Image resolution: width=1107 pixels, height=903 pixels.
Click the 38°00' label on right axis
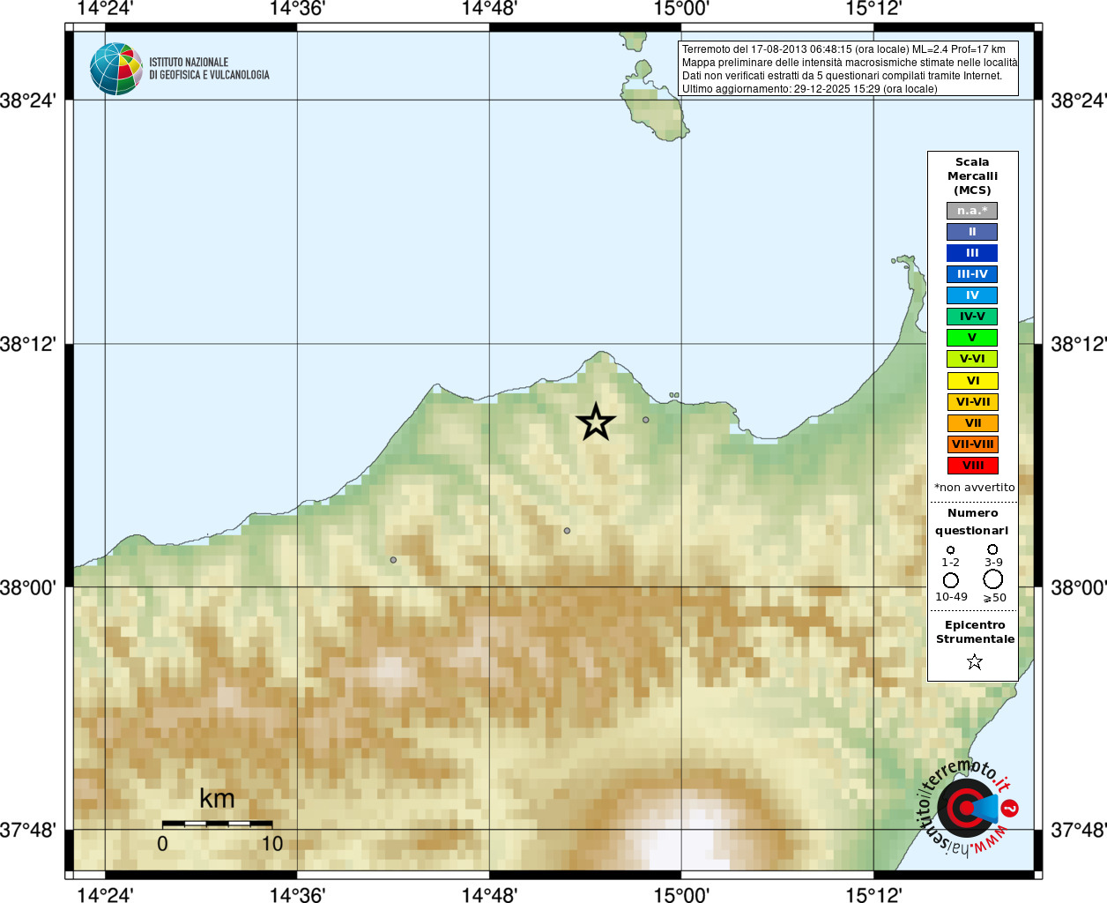coord(1079,587)
